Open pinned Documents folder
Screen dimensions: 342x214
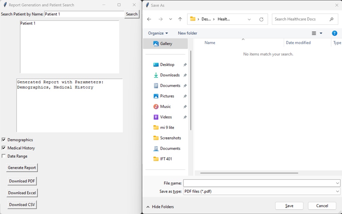pos(170,85)
